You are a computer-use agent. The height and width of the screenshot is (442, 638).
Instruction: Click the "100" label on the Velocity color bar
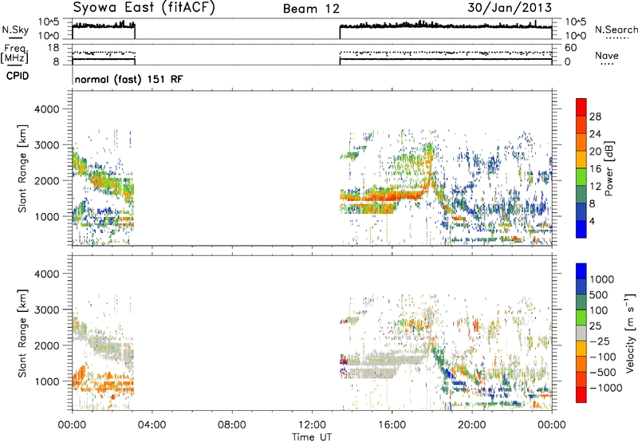tap(599, 310)
